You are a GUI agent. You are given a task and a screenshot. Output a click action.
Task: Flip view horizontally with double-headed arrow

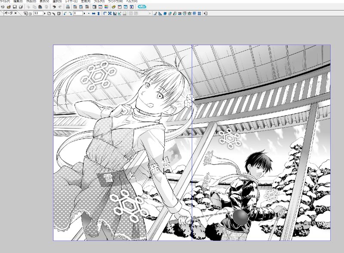(x=94, y=13)
